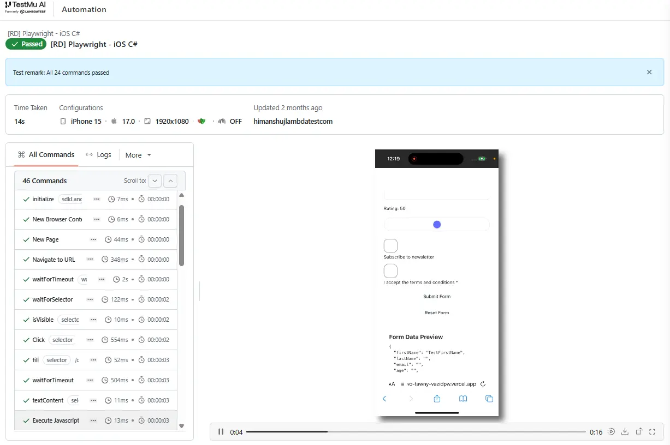Click the TestMu AI logo
Screen dimensions: 670x445
(x=26, y=8)
